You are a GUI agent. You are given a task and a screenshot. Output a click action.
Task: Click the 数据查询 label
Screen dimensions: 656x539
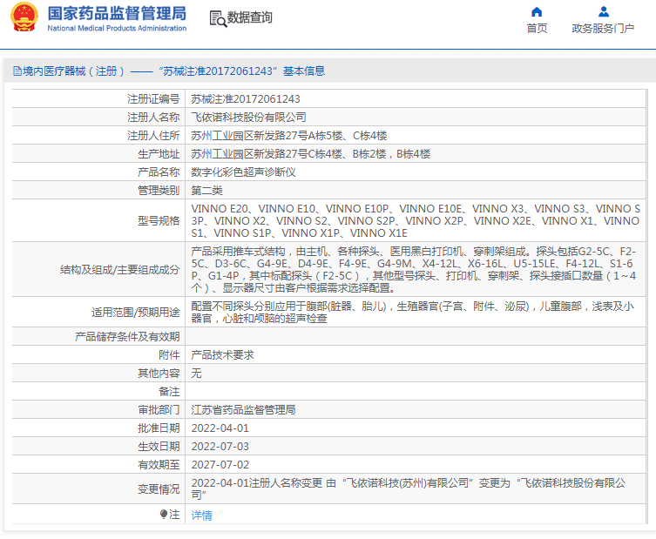pos(250,17)
